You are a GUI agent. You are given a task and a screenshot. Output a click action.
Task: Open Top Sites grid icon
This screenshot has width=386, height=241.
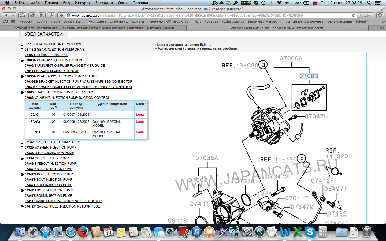[13, 22]
